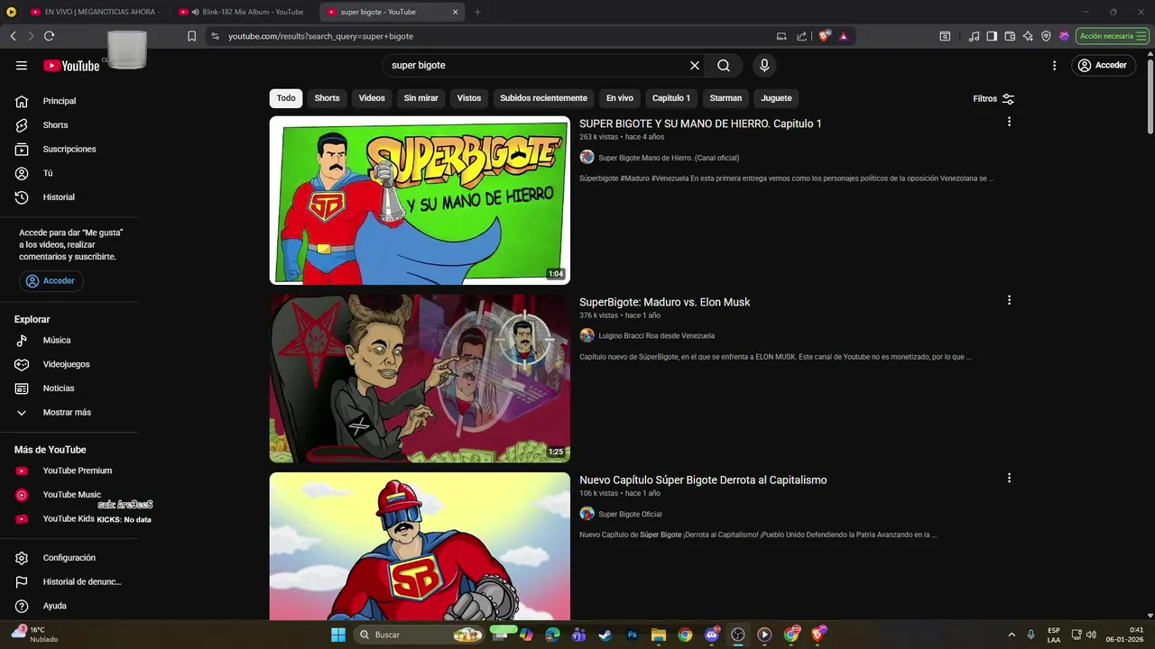
Task: Open SuperBigote: Maduro vs. Elon Musk title
Action: pyautogui.click(x=664, y=302)
